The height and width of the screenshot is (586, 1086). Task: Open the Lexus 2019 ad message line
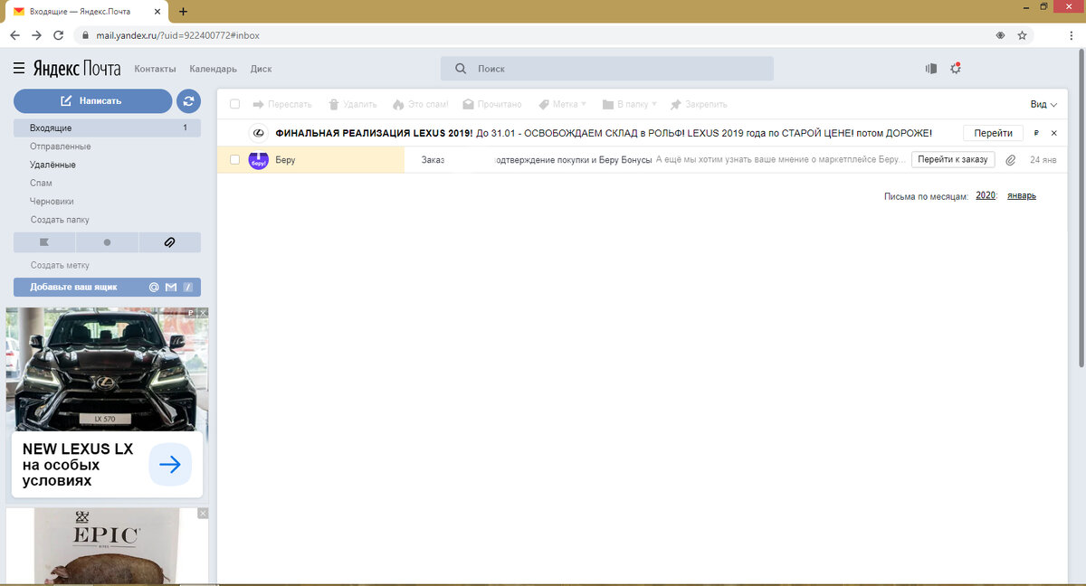pyautogui.click(x=603, y=133)
